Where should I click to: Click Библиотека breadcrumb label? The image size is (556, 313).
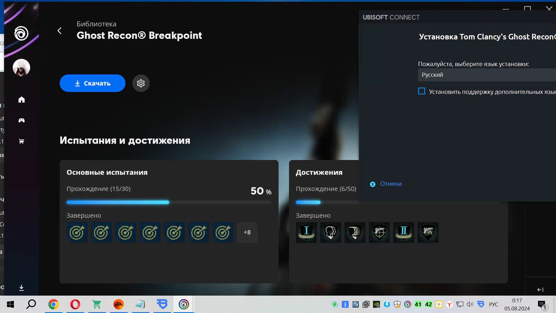[x=96, y=24]
